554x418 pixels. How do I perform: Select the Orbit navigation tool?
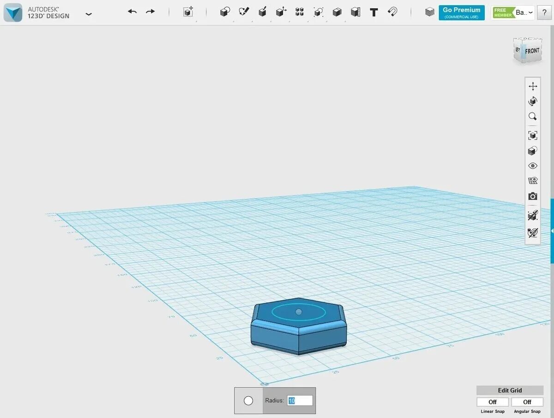(x=533, y=101)
